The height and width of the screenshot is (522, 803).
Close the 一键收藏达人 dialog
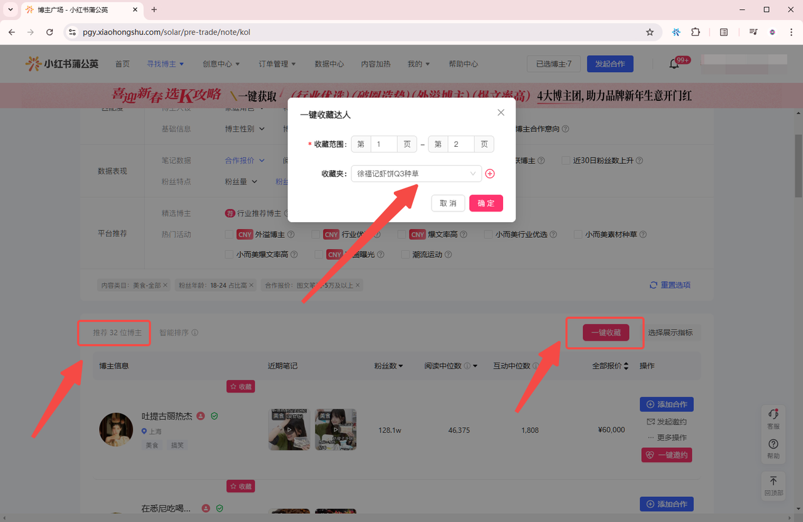(501, 113)
